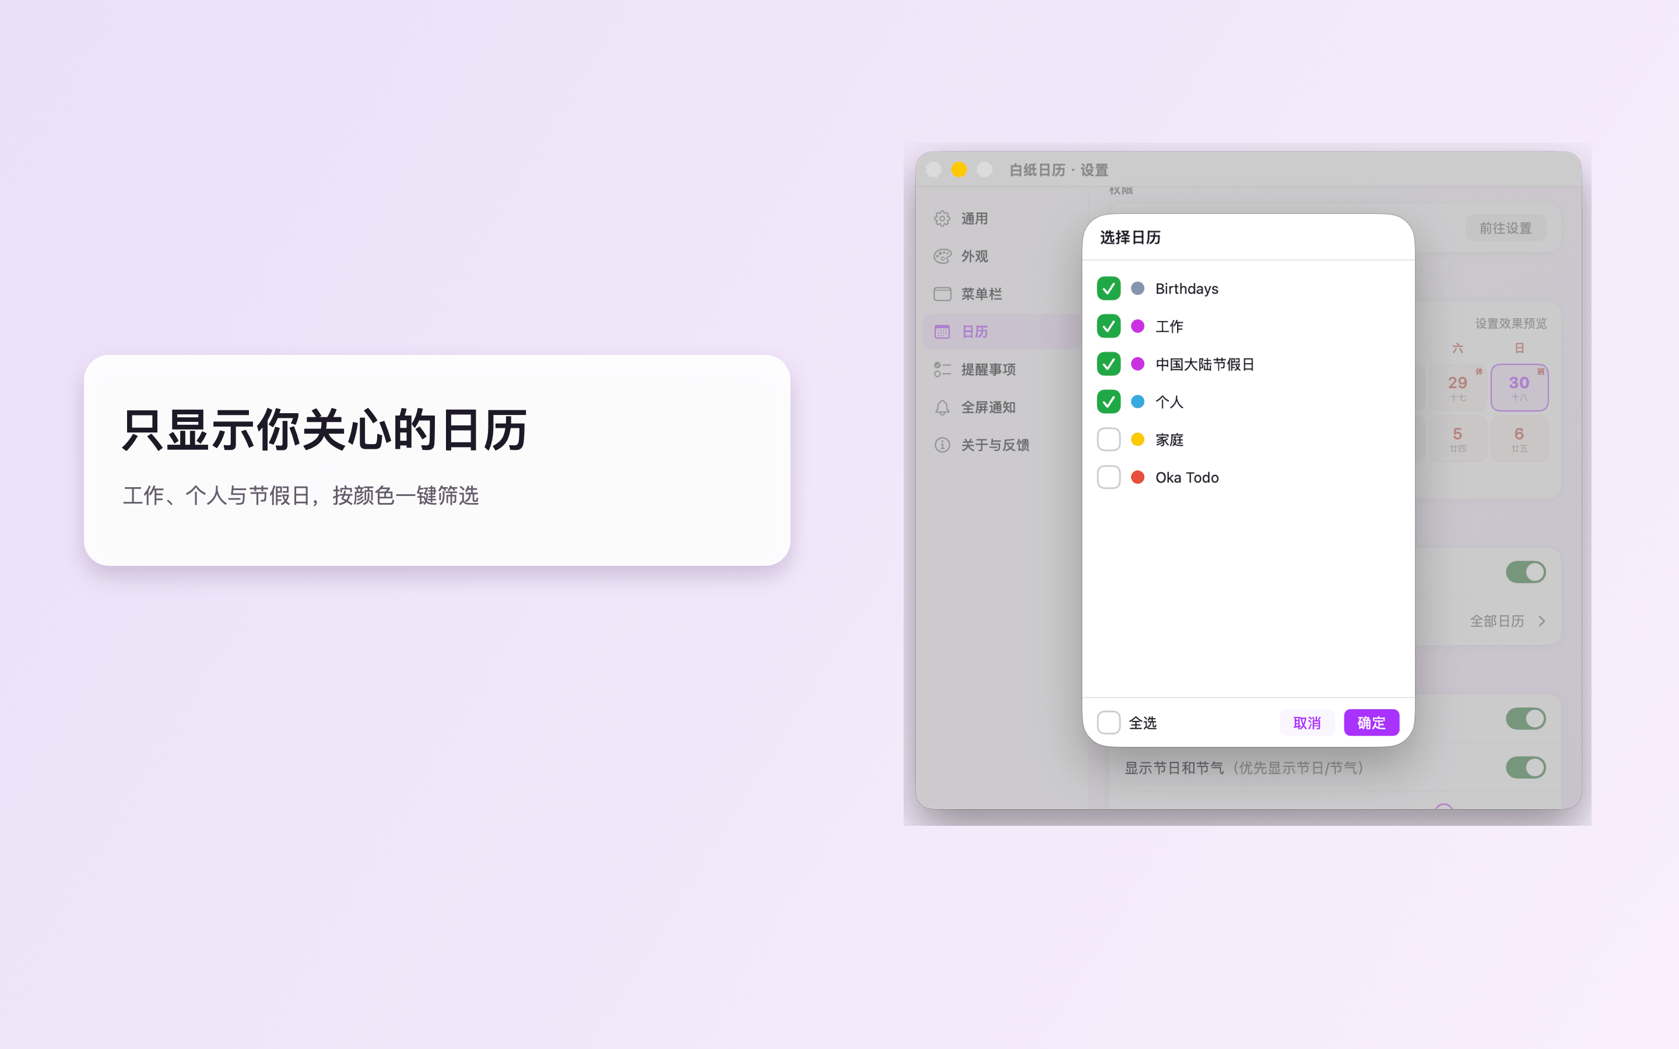
Task: Toggle the switch above 全部日历
Action: [1525, 572]
